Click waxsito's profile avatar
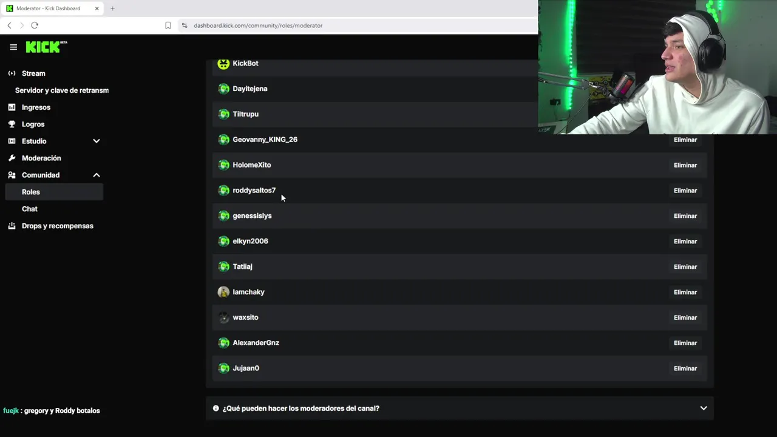This screenshot has width=777, height=437. coord(223,318)
